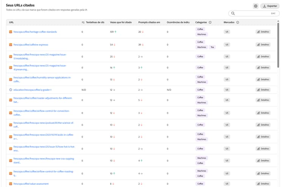Click Coffee tag in heritage-coffee-standards row
284x187 pixels.
coord(200,29)
